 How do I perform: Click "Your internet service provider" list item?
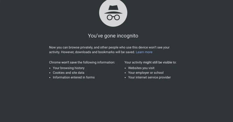[149, 77]
